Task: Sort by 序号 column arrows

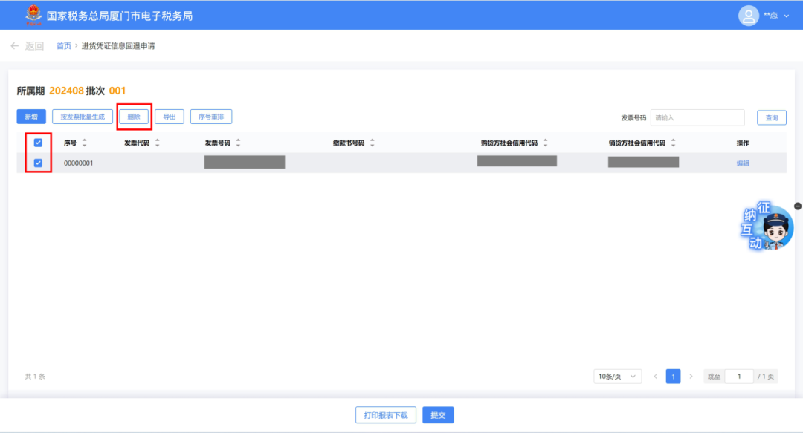Action: point(85,143)
